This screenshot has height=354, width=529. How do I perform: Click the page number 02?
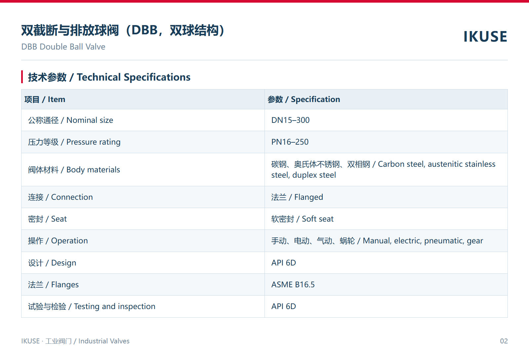point(504,341)
